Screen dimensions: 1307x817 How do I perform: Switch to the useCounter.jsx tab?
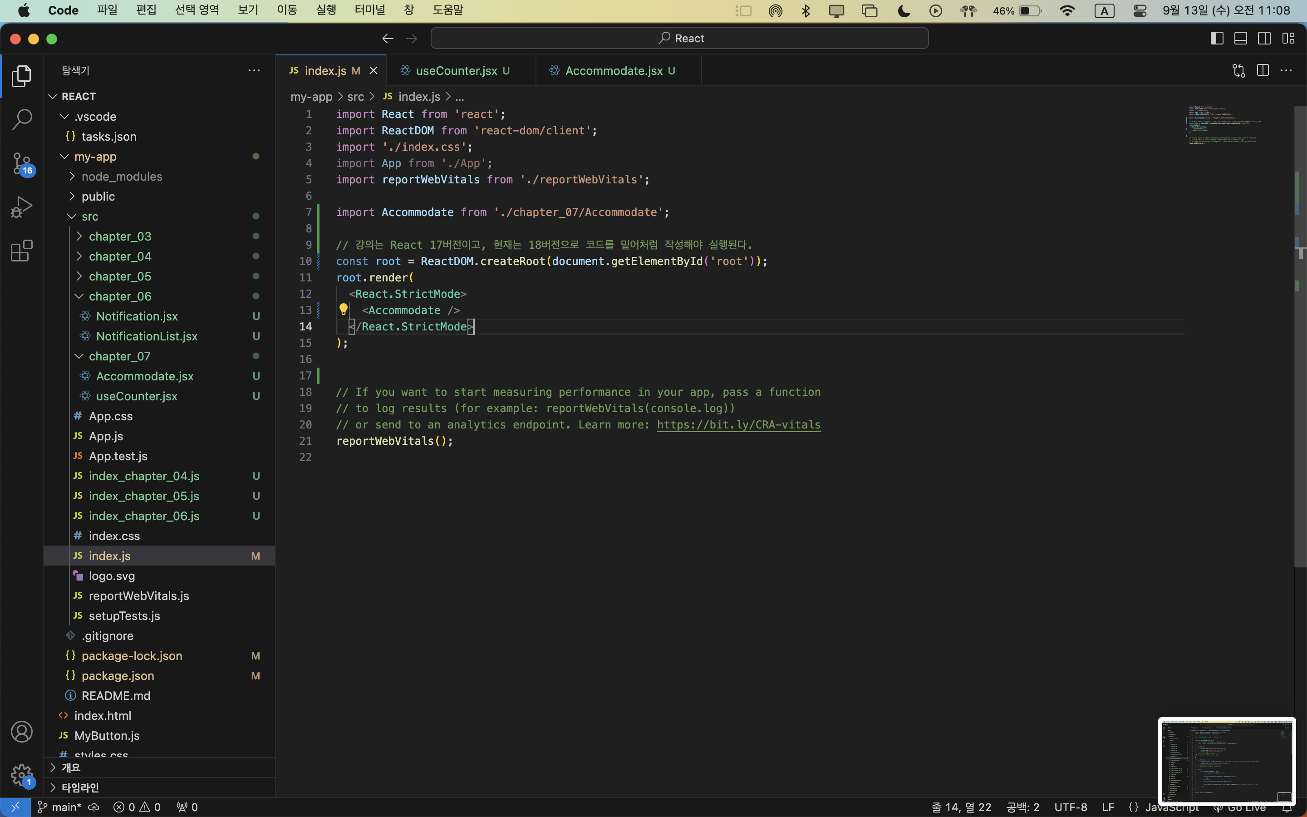(457, 71)
